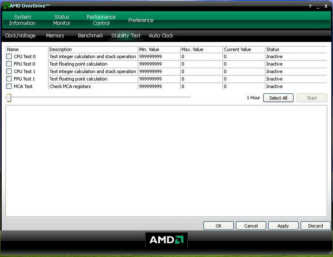Click the 999999999 value for MCA Test
The height and width of the screenshot is (257, 333).
pos(150,87)
